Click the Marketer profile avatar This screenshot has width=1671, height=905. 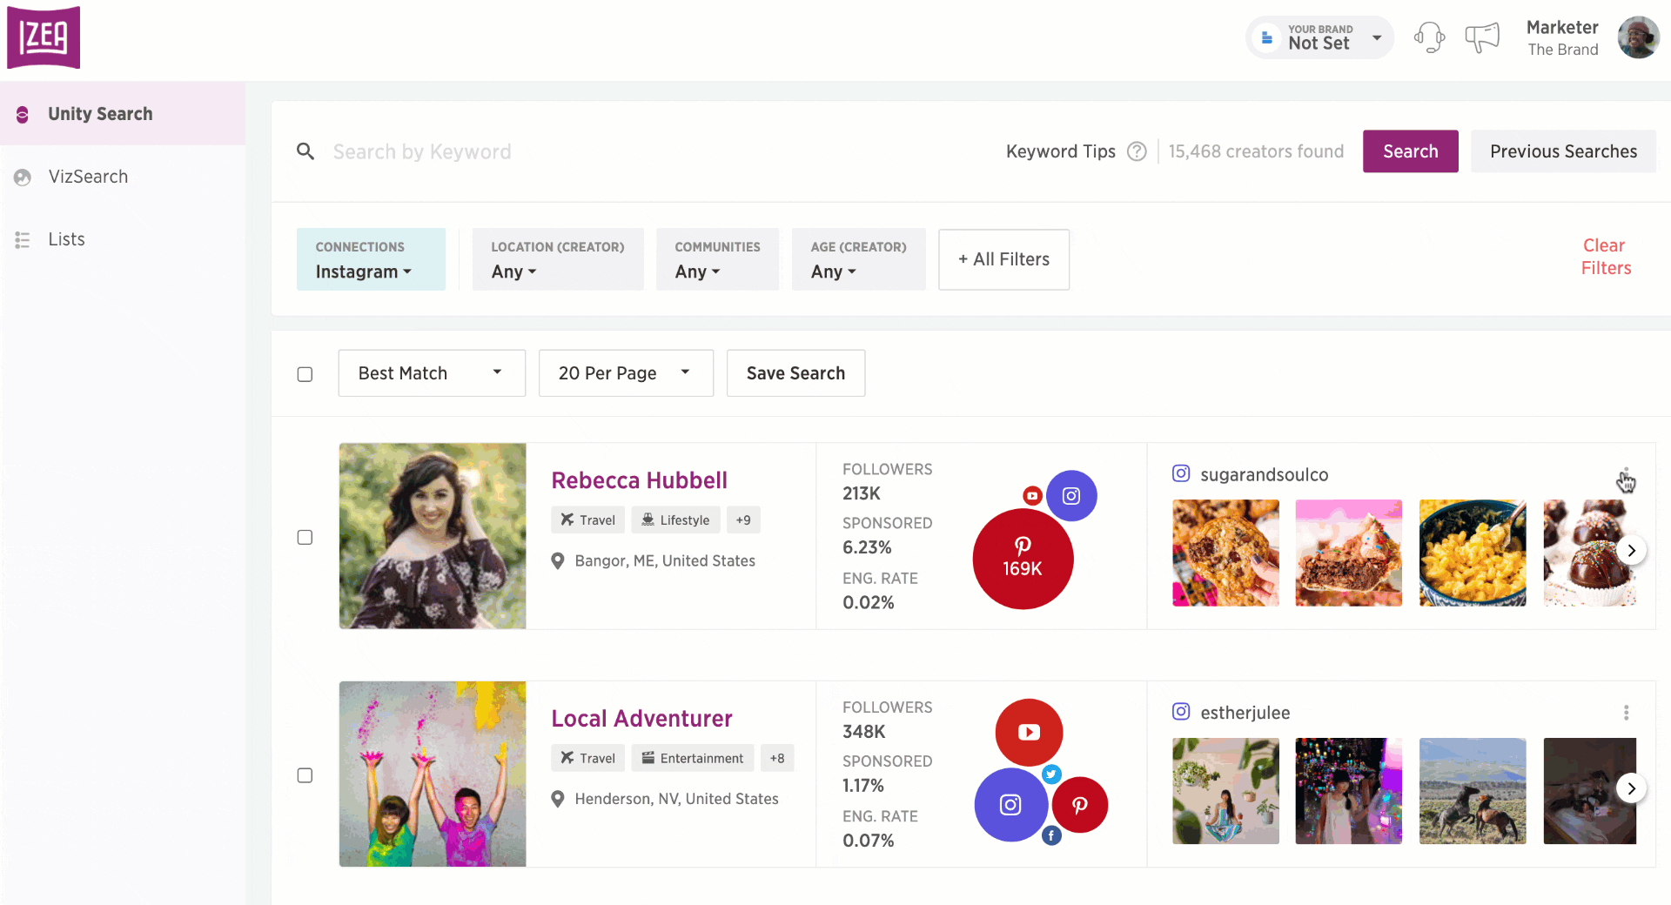point(1639,37)
